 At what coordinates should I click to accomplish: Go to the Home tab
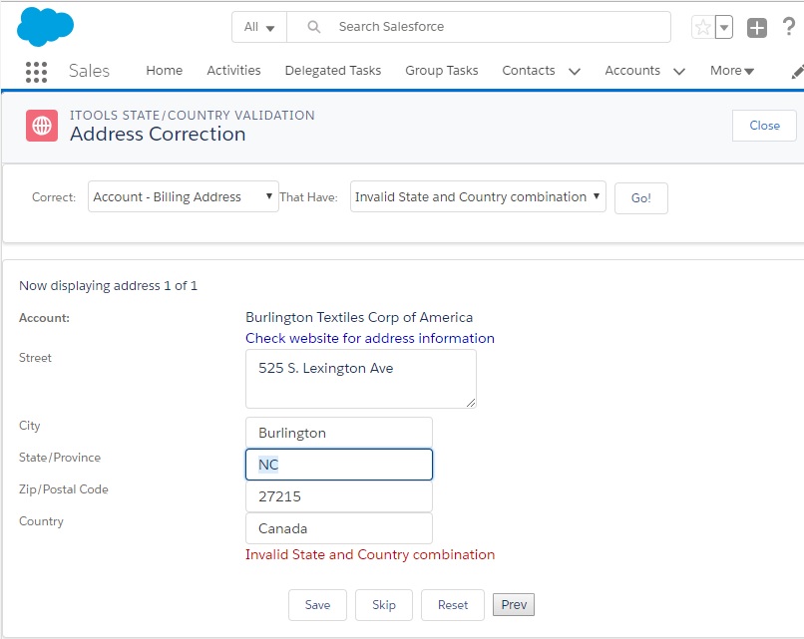coord(164,70)
